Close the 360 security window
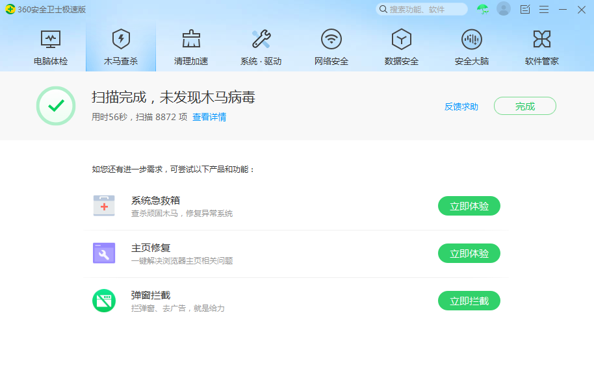Viewport: 594px width, 374px height. coord(582,10)
